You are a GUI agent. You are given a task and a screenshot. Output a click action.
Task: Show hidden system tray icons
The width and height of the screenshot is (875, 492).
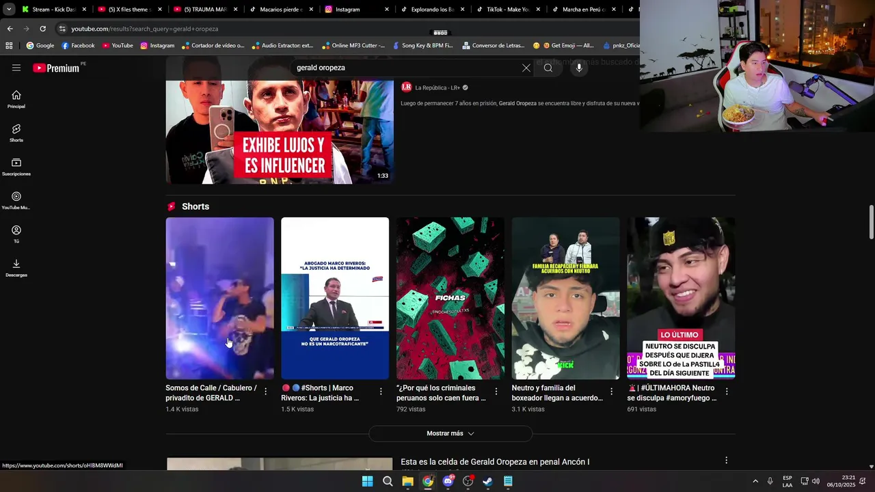(x=755, y=481)
